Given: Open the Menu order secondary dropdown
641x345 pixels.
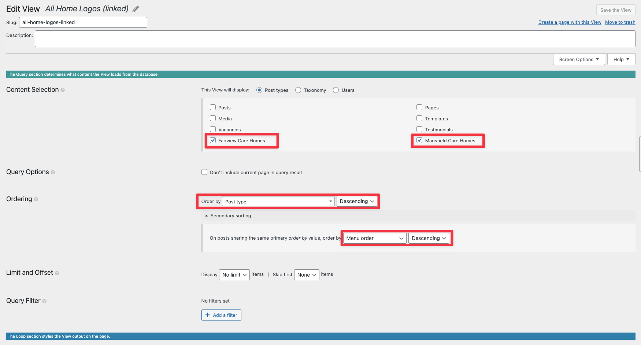Looking at the screenshot, I should tap(375, 238).
